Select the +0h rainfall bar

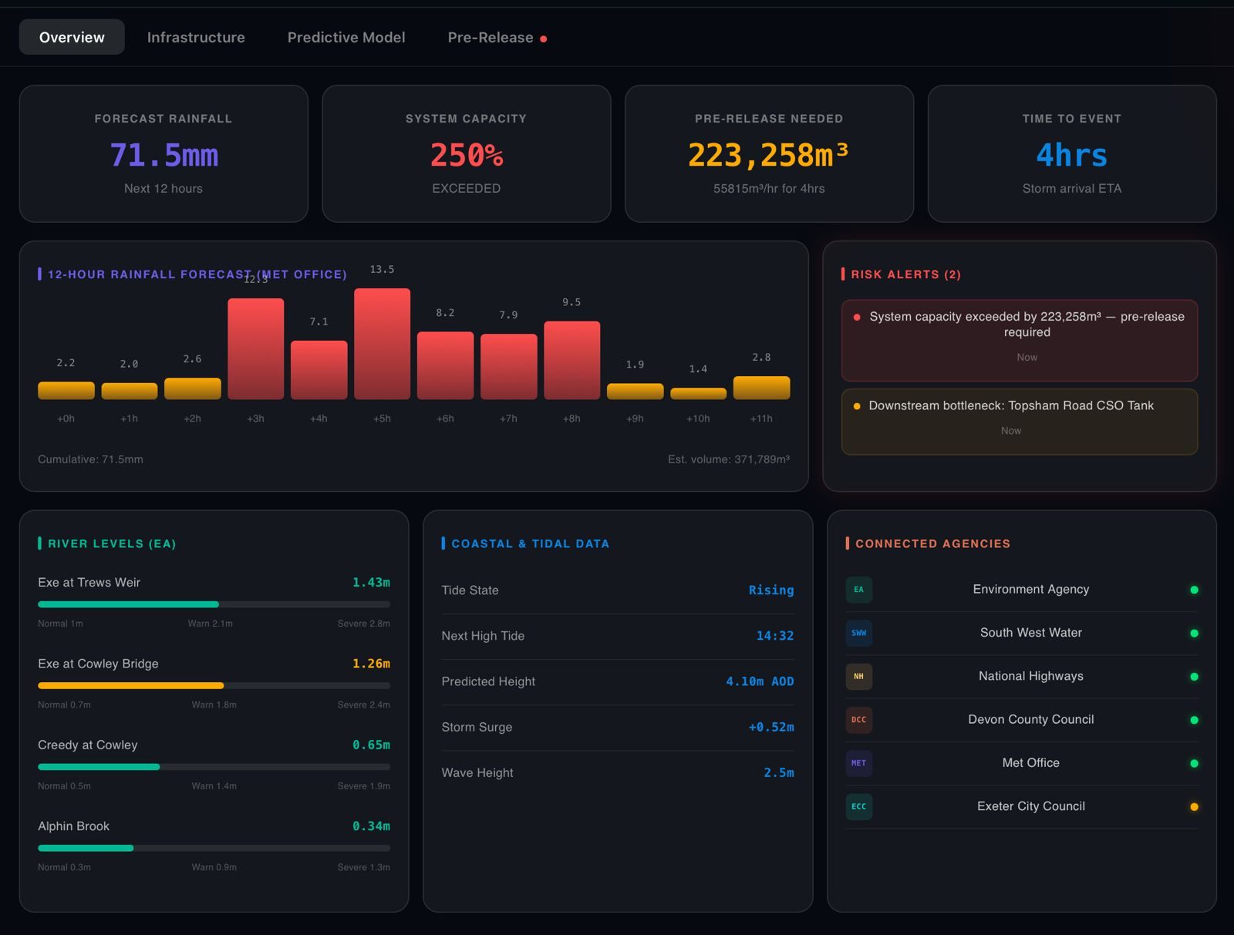point(66,390)
